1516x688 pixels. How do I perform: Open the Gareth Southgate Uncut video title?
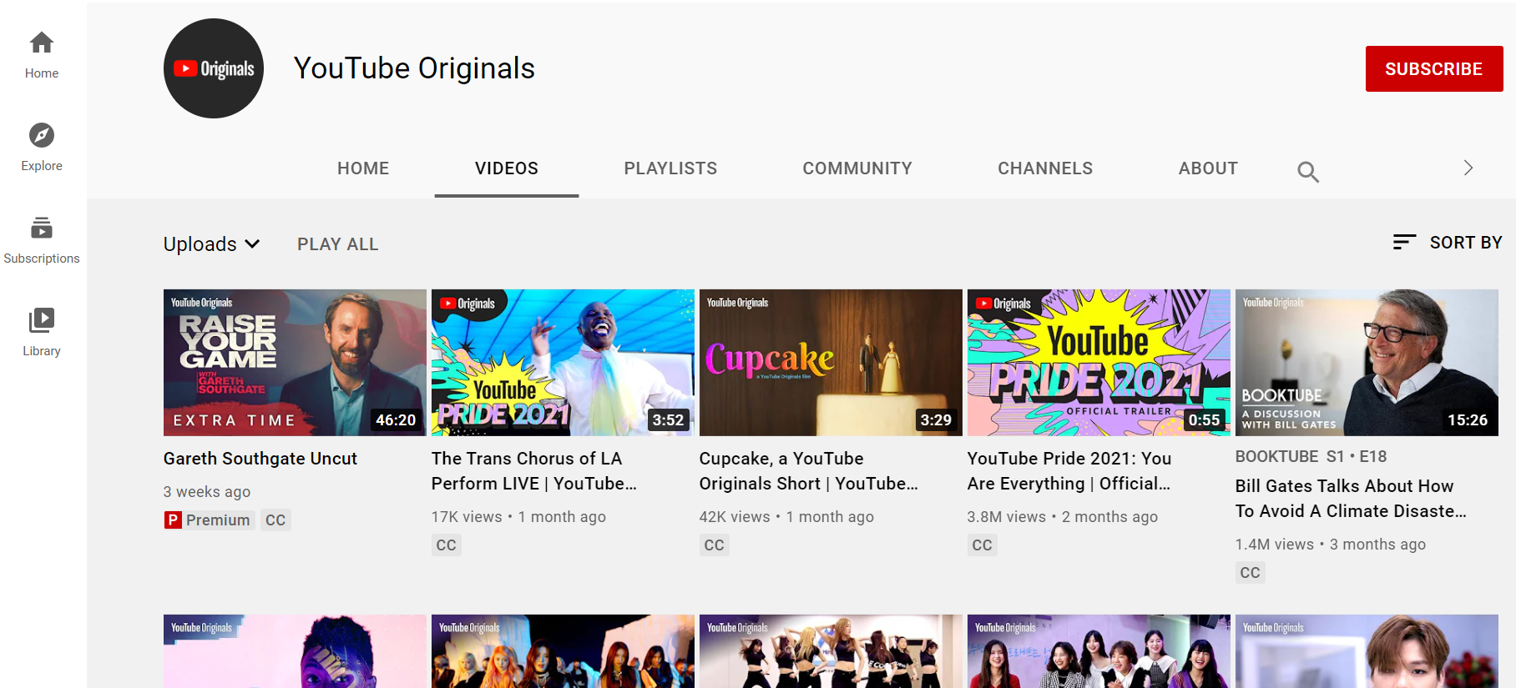click(260, 459)
